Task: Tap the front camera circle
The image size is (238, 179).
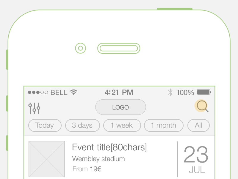Action: point(80,48)
